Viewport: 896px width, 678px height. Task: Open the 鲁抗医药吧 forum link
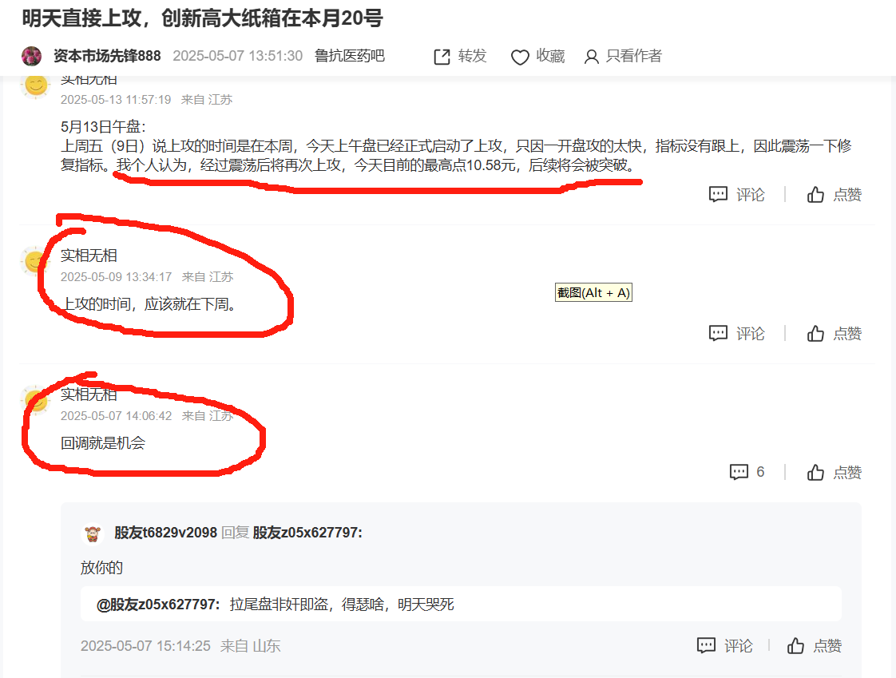(349, 55)
